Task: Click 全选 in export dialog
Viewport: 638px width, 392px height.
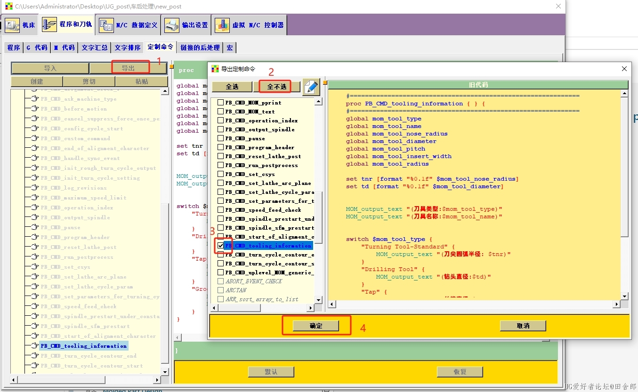Action: pos(232,87)
